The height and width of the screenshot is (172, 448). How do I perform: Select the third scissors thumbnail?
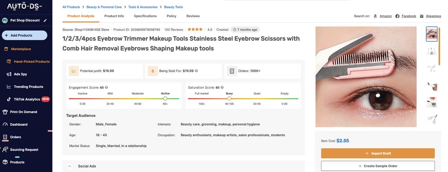click(x=432, y=68)
